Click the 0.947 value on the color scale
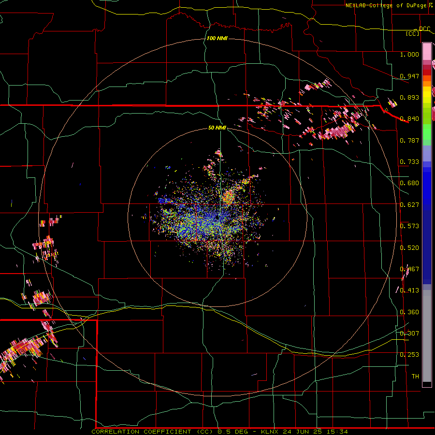This screenshot has height=435, width=435. pos(409,76)
